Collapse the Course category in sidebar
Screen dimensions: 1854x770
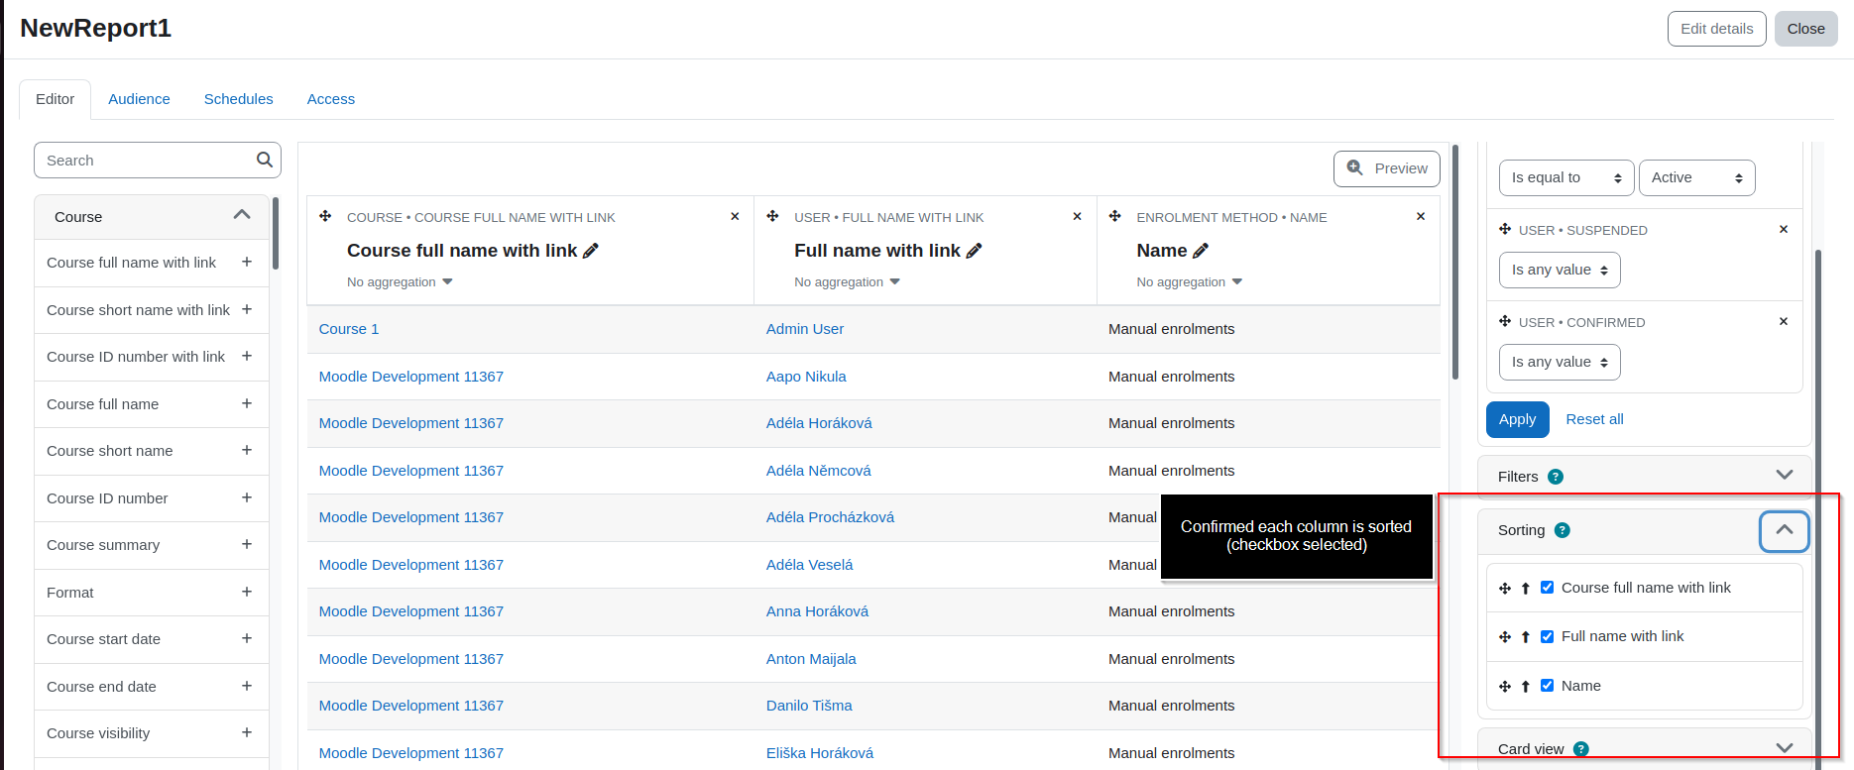click(242, 215)
